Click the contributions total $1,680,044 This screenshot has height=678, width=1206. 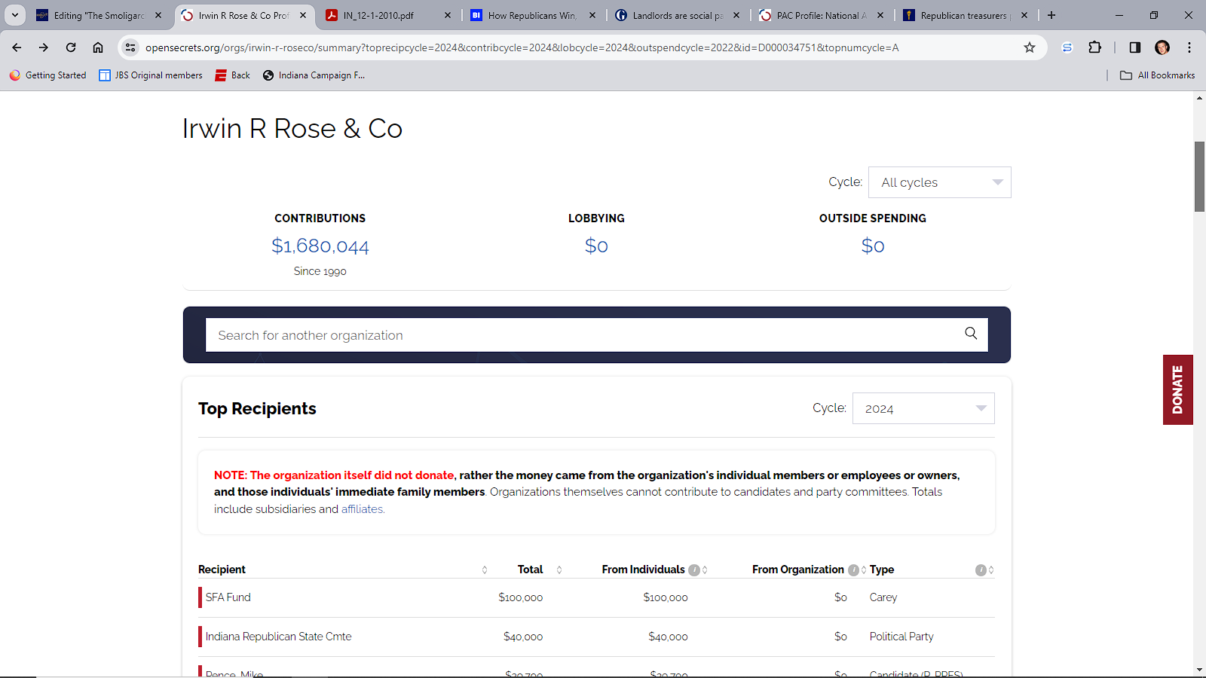[x=320, y=246]
